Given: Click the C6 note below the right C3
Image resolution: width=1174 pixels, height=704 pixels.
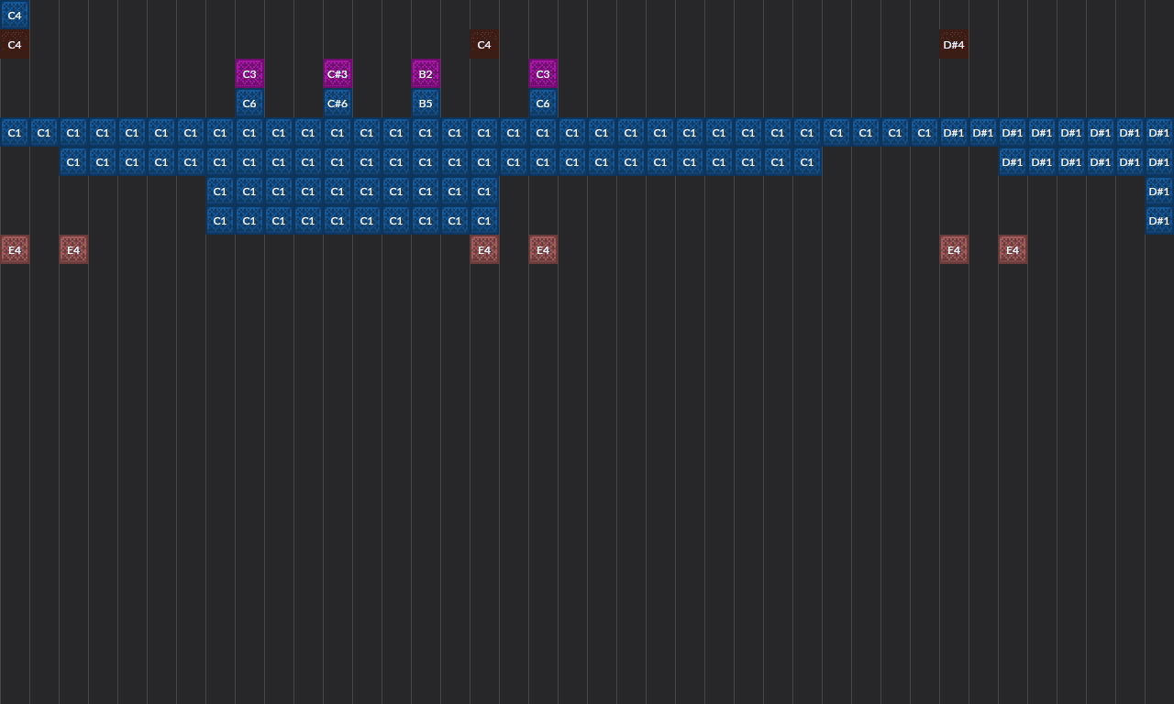Looking at the screenshot, I should [543, 104].
